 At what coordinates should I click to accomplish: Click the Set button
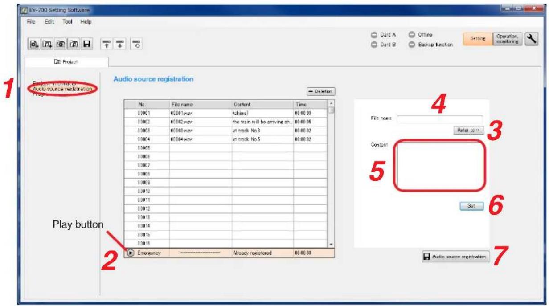coord(472,206)
